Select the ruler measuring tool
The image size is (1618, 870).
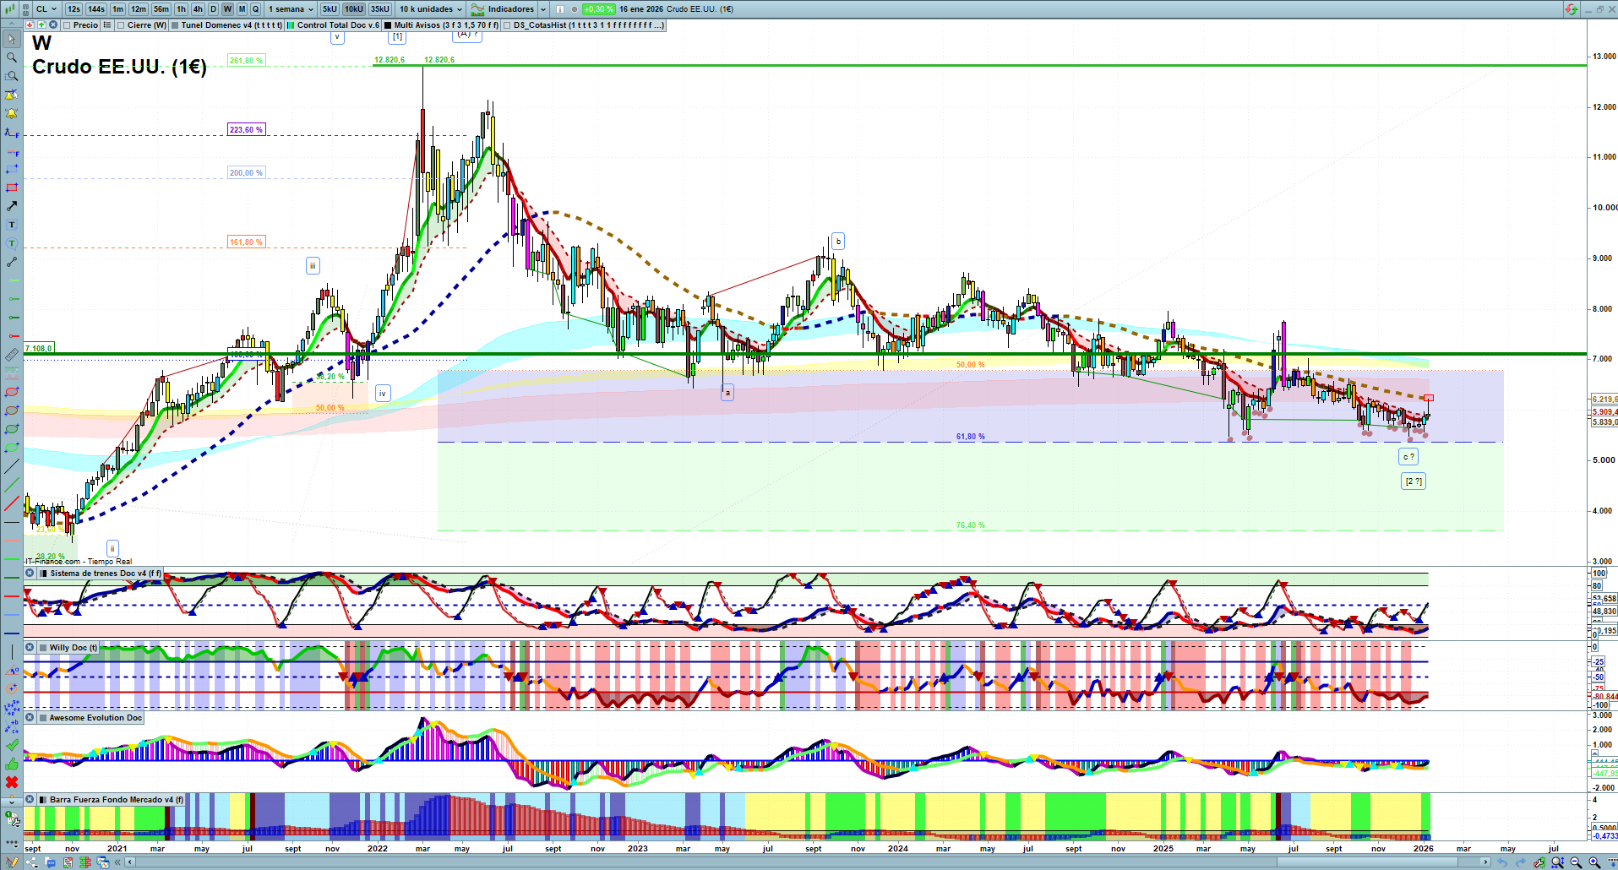click(x=12, y=355)
